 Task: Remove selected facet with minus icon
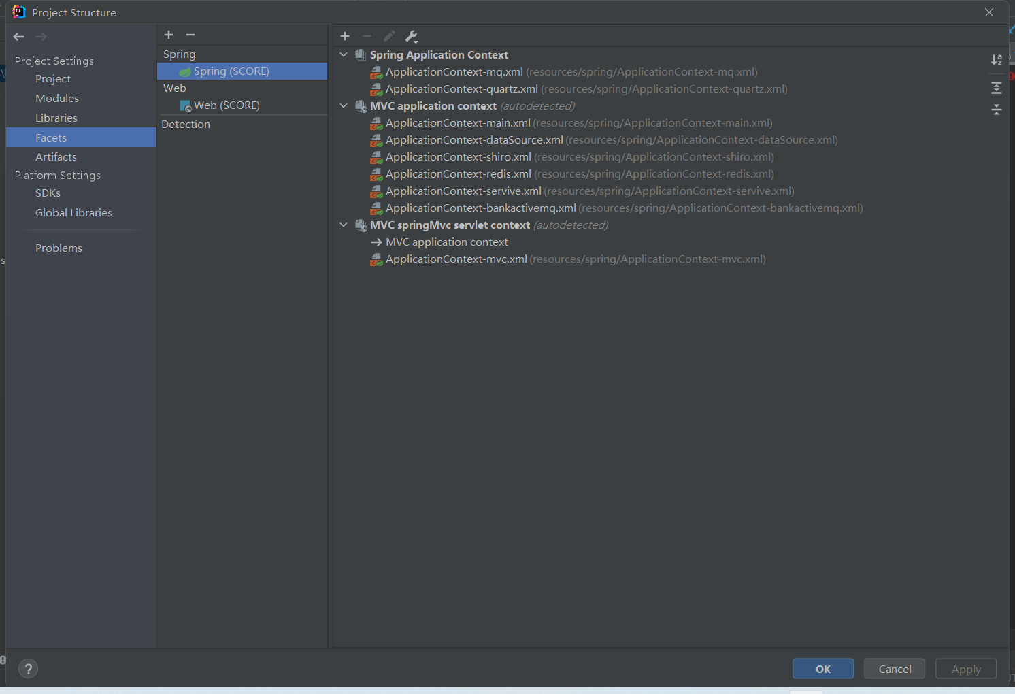click(x=190, y=35)
